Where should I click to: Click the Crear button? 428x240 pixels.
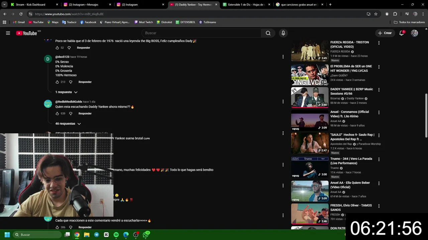[x=385, y=33]
